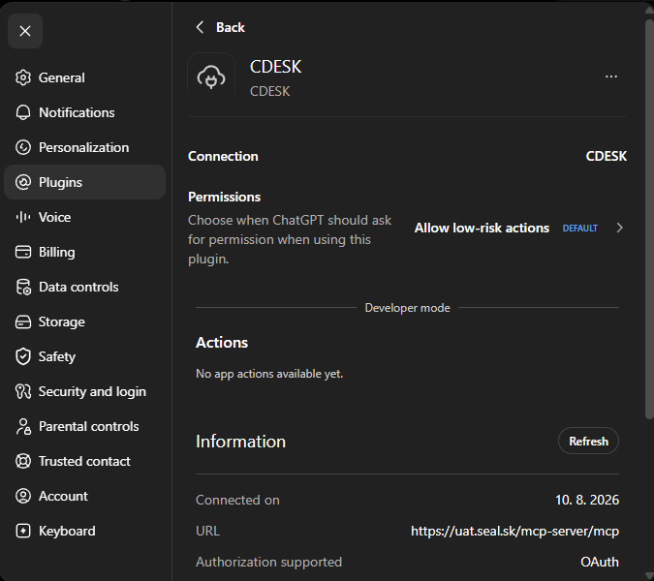Click the Data controls database icon

pos(23,288)
